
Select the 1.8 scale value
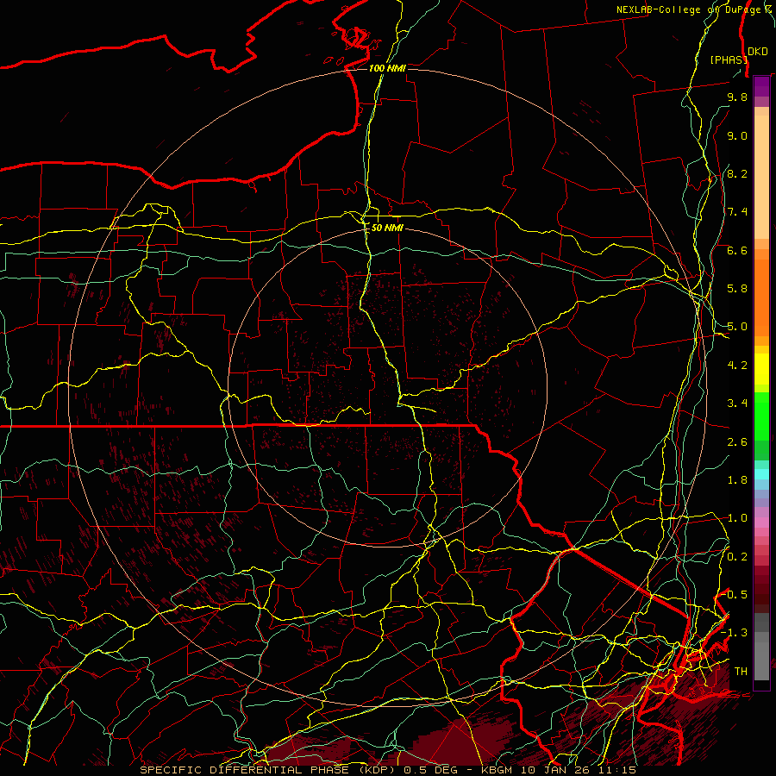(x=737, y=480)
